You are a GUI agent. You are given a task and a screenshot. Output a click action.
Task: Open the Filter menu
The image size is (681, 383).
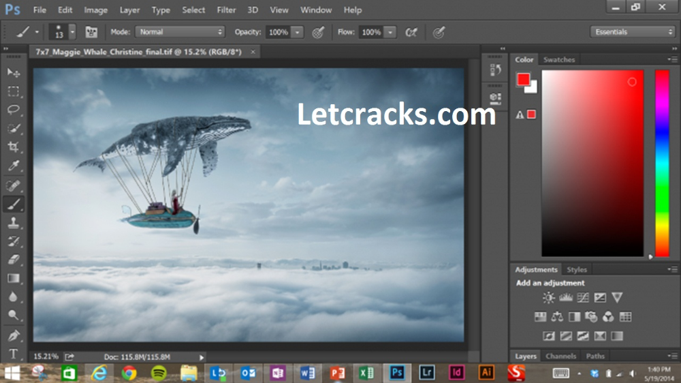tap(226, 10)
